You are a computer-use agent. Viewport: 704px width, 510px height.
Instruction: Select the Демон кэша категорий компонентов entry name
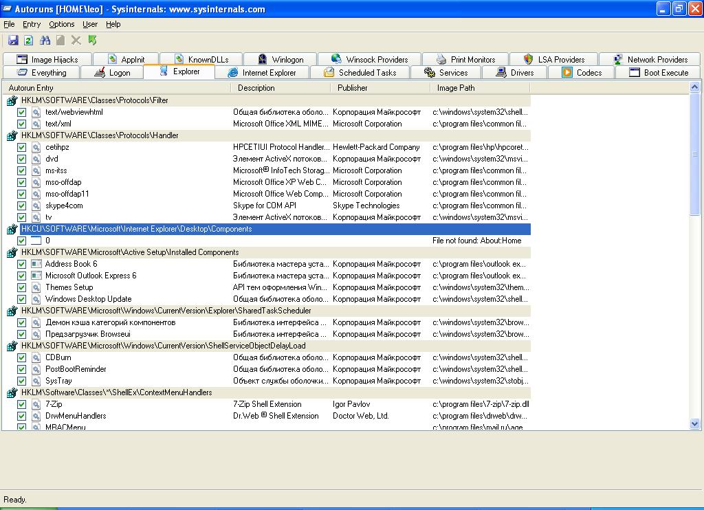tap(111, 322)
